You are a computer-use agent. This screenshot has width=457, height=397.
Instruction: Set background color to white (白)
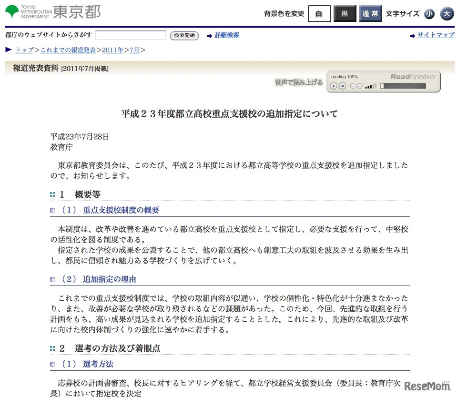[x=318, y=13]
